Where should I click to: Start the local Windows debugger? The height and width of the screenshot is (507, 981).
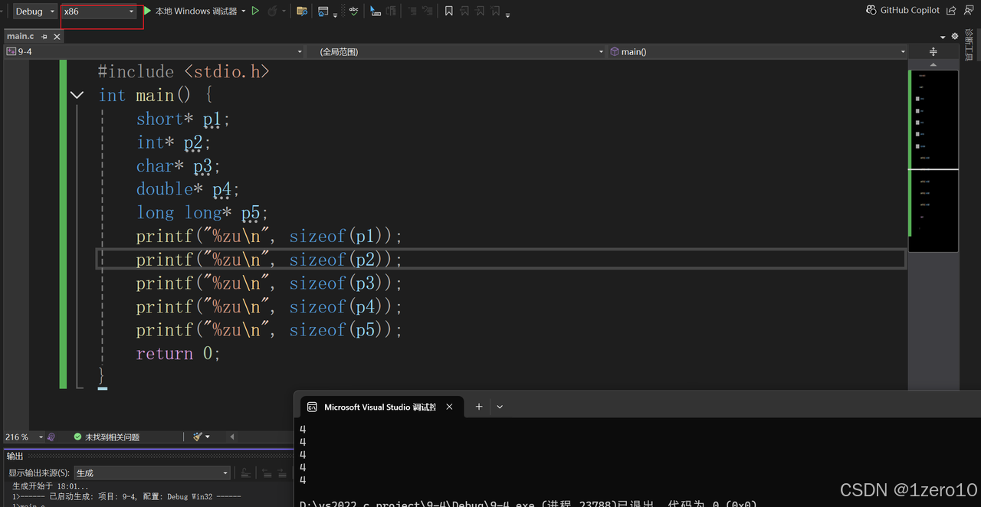pyautogui.click(x=190, y=11)
